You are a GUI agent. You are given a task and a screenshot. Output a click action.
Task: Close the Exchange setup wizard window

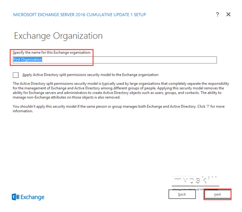pos(228,14)
